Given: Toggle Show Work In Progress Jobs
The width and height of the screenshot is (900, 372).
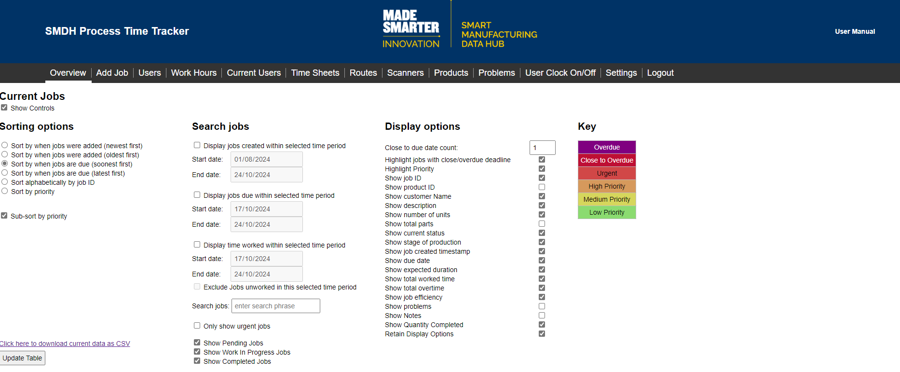Looking at the screenshot, I should [197, 352].
